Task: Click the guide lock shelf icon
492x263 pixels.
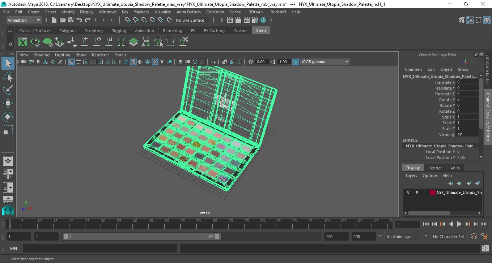Action: pos(109,42)
